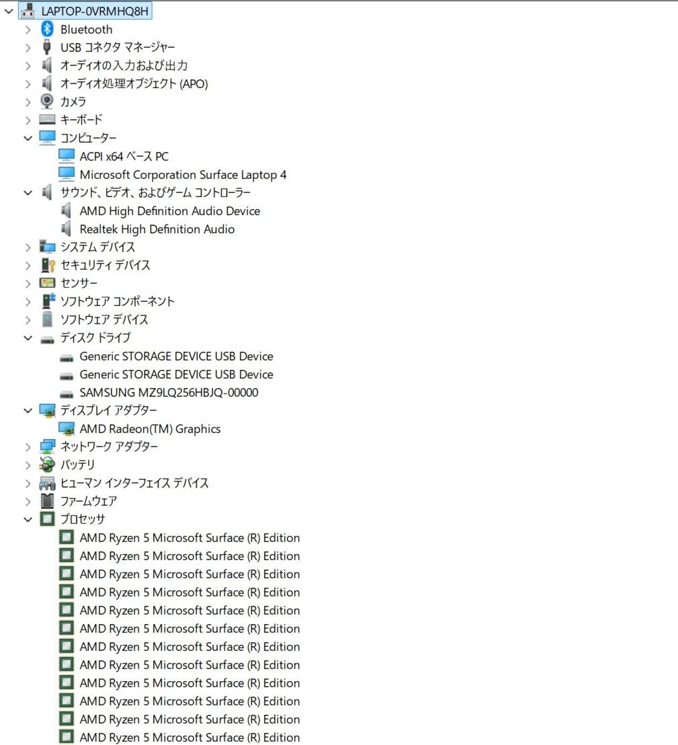
Task: Click the ソフトウェア デバイス icon
Action: tap(47, 319)
